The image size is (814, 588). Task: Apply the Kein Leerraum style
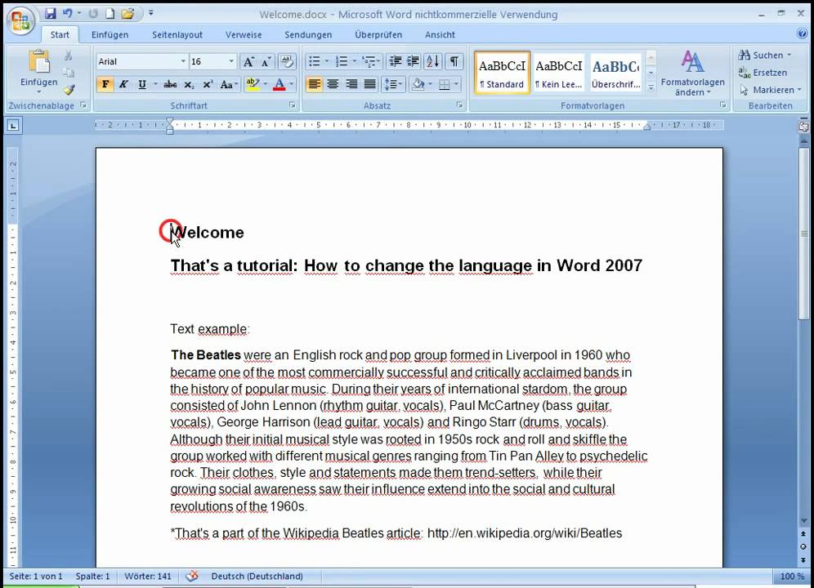point(558,73)
